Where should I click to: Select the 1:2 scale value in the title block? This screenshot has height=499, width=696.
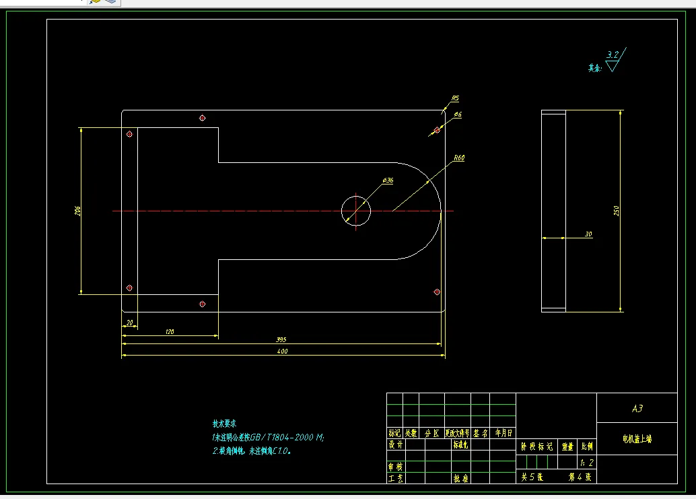point(586,463)
